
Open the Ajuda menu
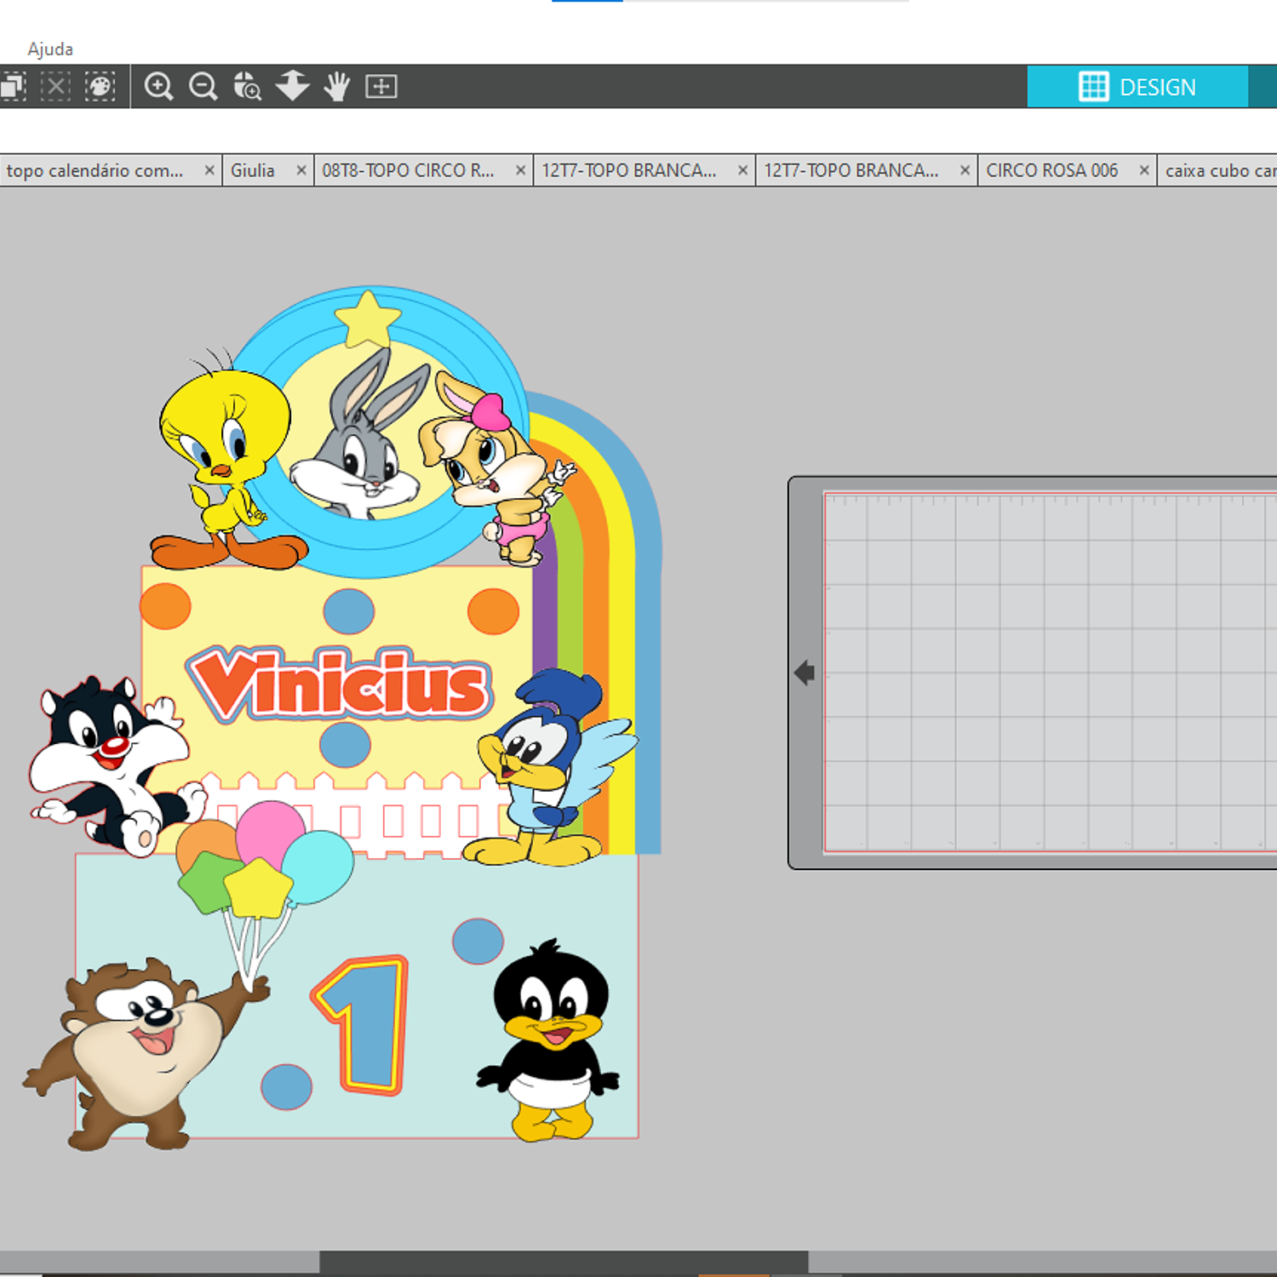tap(50, 49)
